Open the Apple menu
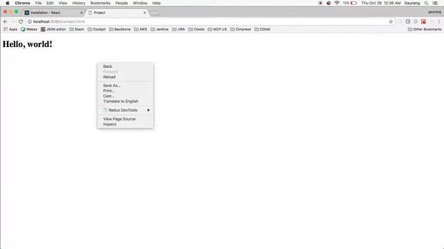Screen dimensions: 444x249 coord(8,3)
